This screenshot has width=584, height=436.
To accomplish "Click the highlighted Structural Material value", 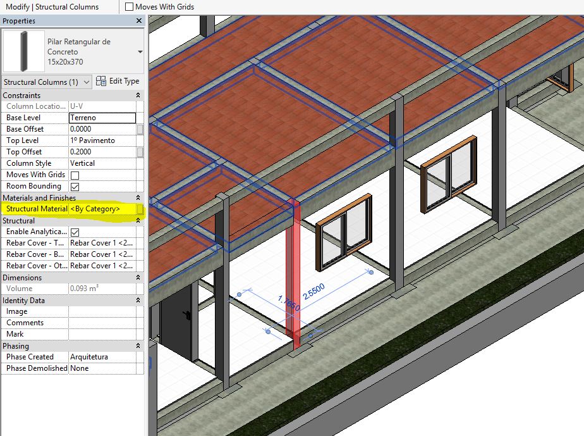I will pos(106,208).
